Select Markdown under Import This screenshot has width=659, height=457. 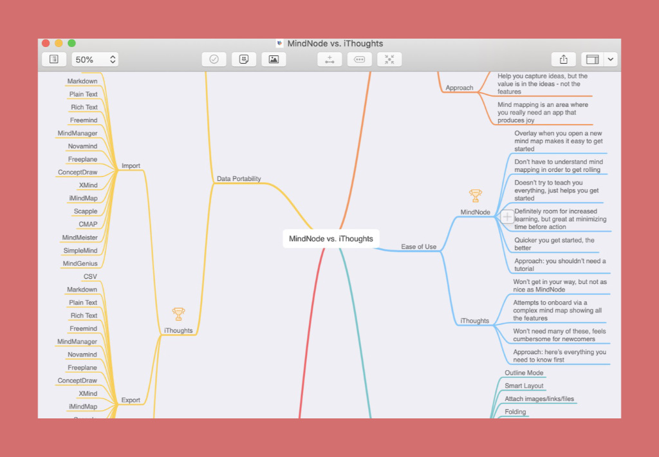click(x=82, y=81)
